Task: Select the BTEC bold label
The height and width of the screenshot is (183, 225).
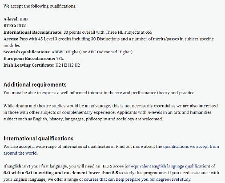Action: pos(10,26)
